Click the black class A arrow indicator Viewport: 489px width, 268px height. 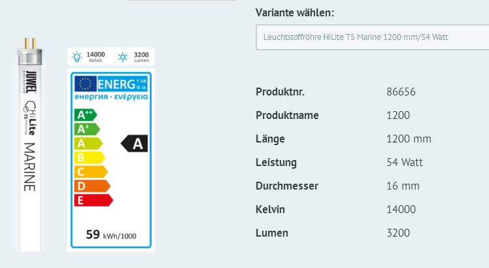click(x=135, y=144)
